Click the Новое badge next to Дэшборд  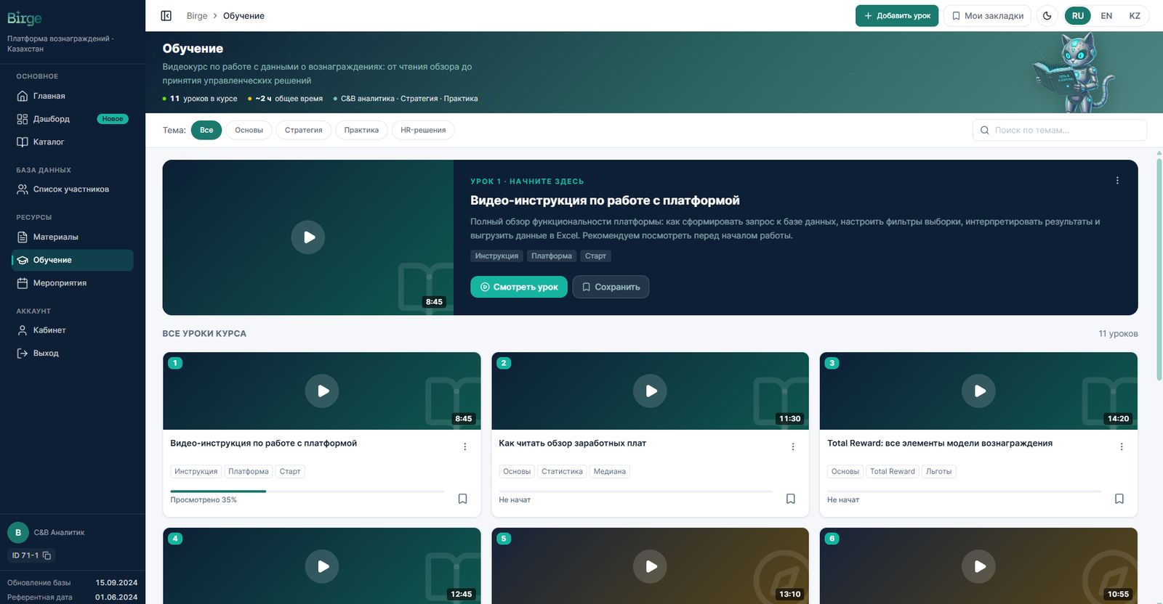pyautogui.click(x=113, y=119)
